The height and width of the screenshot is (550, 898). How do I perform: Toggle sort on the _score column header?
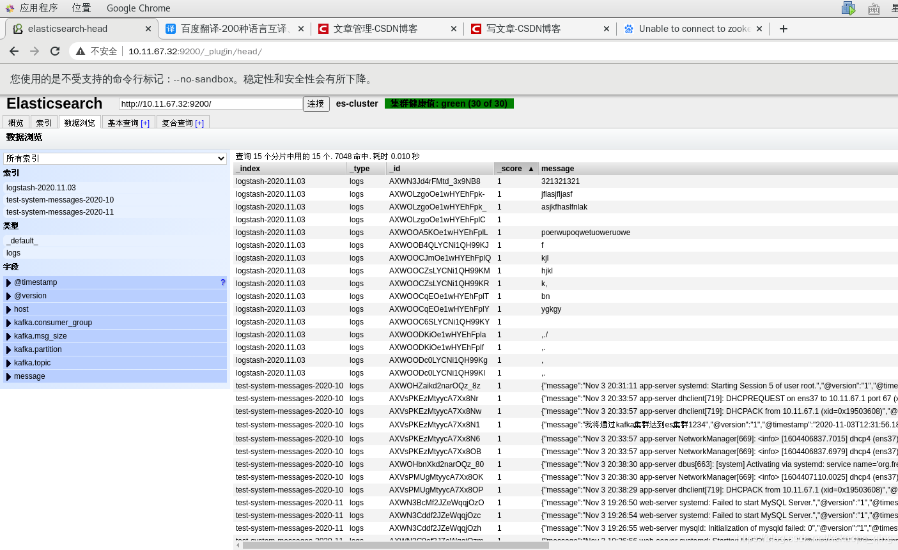516,169
